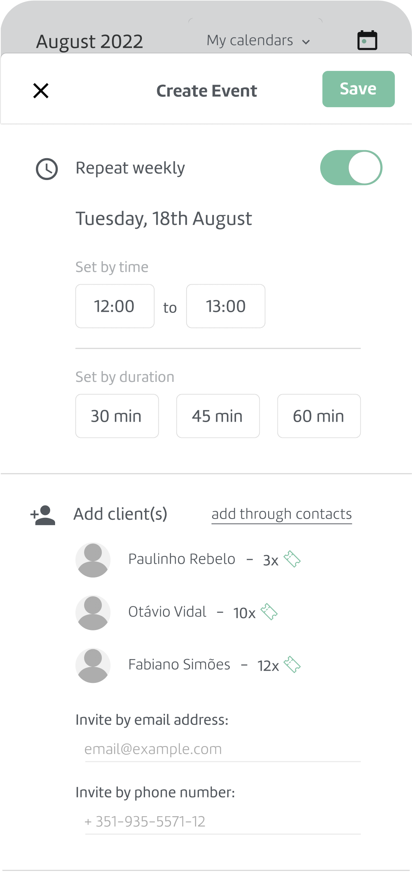Click Paulinho Rebelo's avatar
Image resolution: width=412 pixels, height=892 pixels.
(93, 560)
